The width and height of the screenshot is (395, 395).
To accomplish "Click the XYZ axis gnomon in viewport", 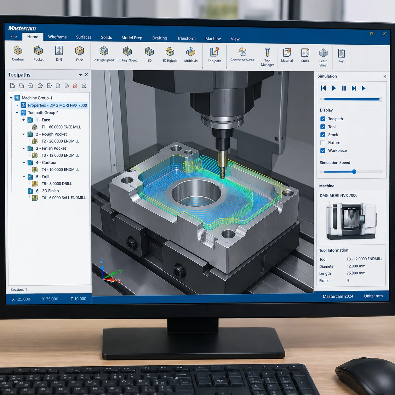I will (110, 272).
